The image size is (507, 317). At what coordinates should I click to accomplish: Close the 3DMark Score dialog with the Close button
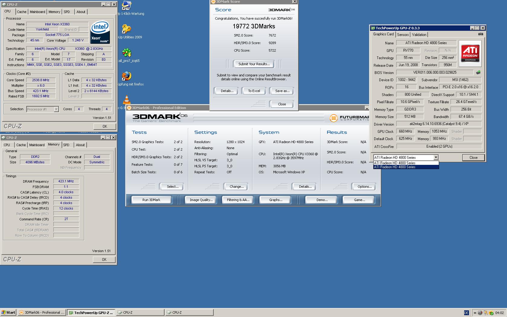pyautogui.click(x=282, y=104)
